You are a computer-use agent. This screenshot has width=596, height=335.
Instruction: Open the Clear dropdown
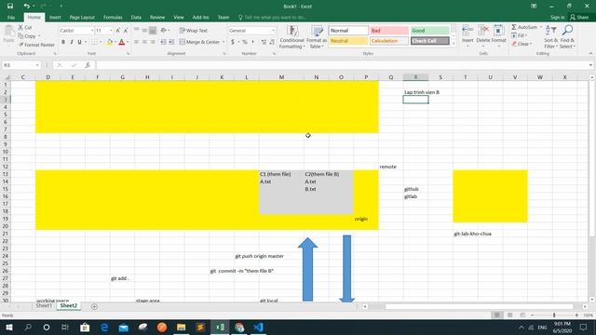pos(521,44)
